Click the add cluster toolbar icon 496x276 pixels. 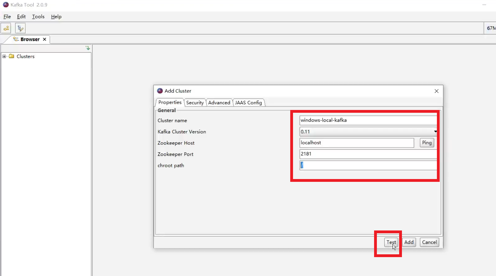[x=6, y=28]
